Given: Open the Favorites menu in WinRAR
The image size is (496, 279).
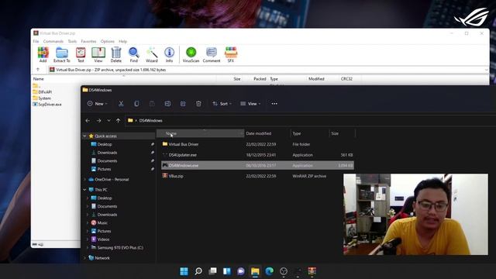Looking at the screenshot, I should (x=88, y=41).
